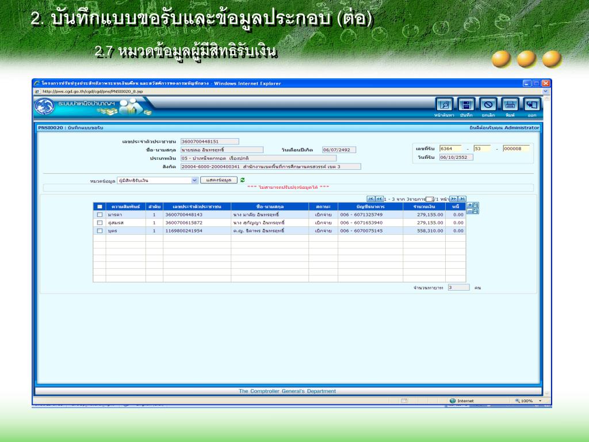The height and width of the screenshot is (442, 589).
Task: Click bank account 006 - 6070075145
Action: point(361,231)
